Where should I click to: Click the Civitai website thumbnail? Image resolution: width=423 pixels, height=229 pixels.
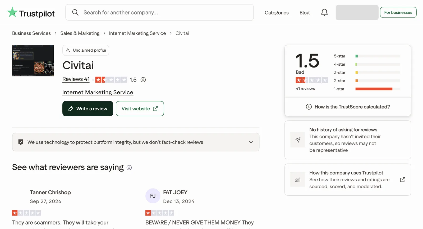click(33, 61)
